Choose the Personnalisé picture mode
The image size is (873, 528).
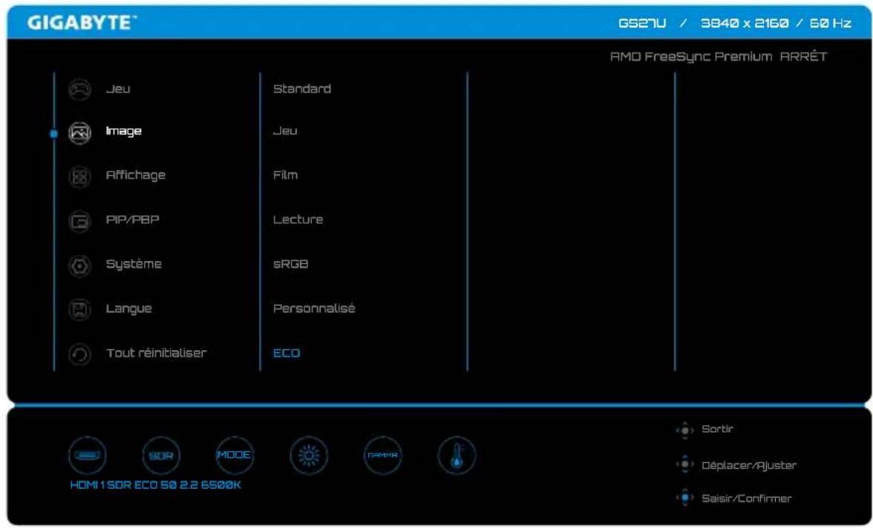314,308
